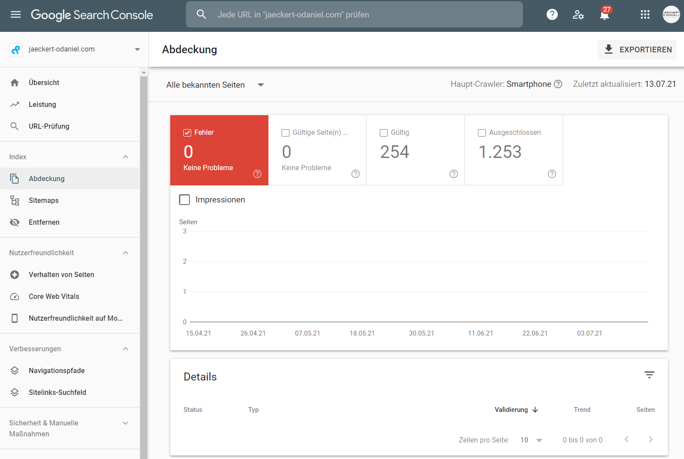Screen dimensions: 684x459
Task: Click the mobile usability phone icon
Action: coord(15,318)
